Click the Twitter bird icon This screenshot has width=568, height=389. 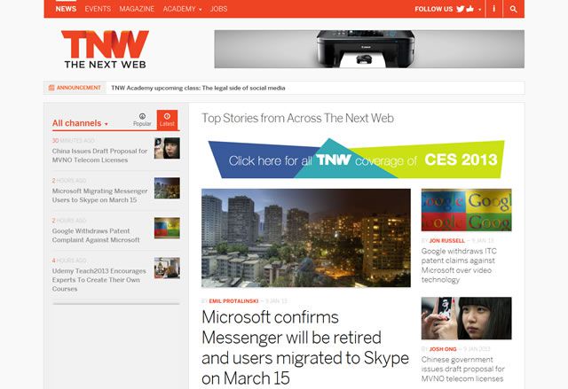click(460, 9)
